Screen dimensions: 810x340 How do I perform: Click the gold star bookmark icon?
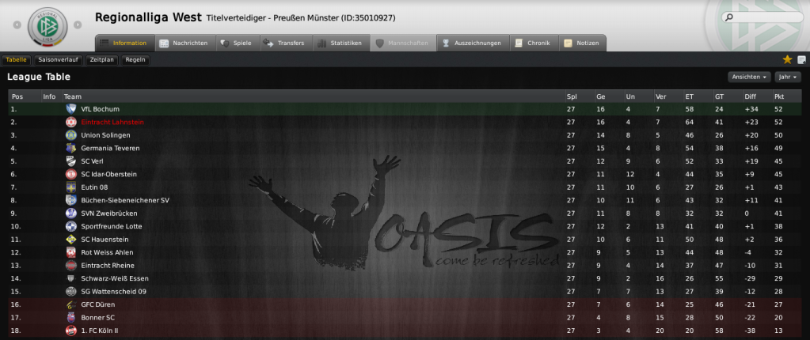click(787, 60)
